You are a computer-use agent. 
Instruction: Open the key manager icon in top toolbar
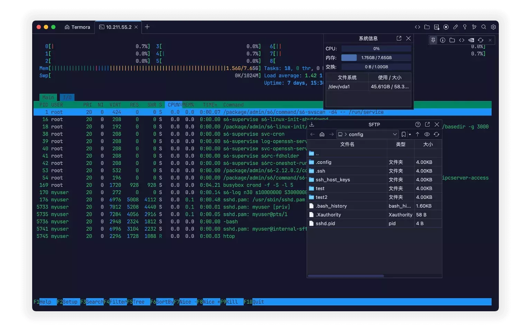point(465,27)
